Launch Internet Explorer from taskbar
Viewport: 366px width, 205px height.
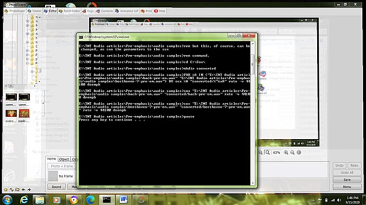tap(24, 200)
